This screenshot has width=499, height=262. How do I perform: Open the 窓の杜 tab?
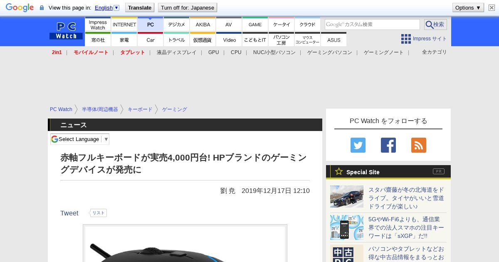point(98,40)
